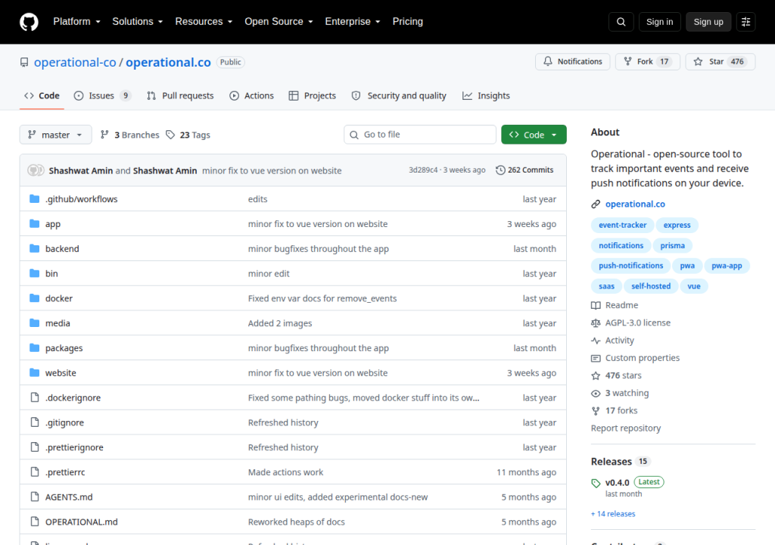Click the push-notifications topic tag
The height and width of the screenshot is (545, 775).
click(630, 266)
